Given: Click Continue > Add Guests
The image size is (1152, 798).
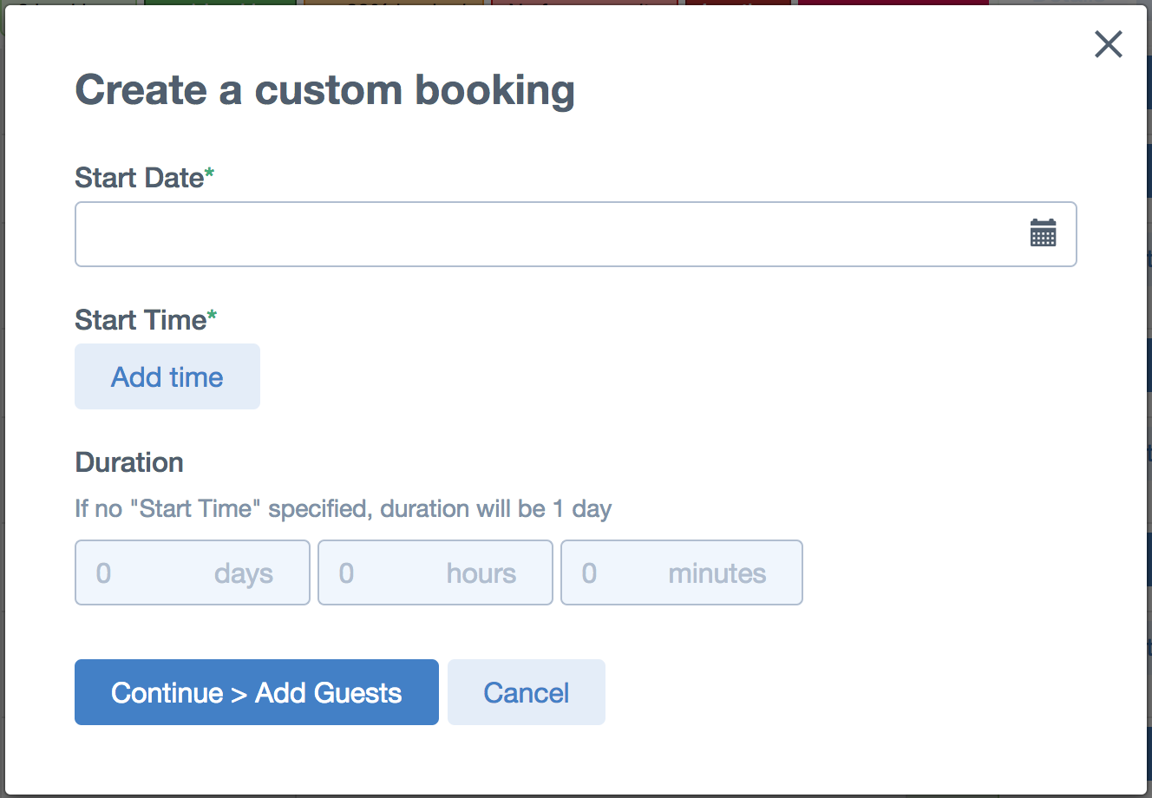Looking at the screenshot, I should click(x=257, y=692).
